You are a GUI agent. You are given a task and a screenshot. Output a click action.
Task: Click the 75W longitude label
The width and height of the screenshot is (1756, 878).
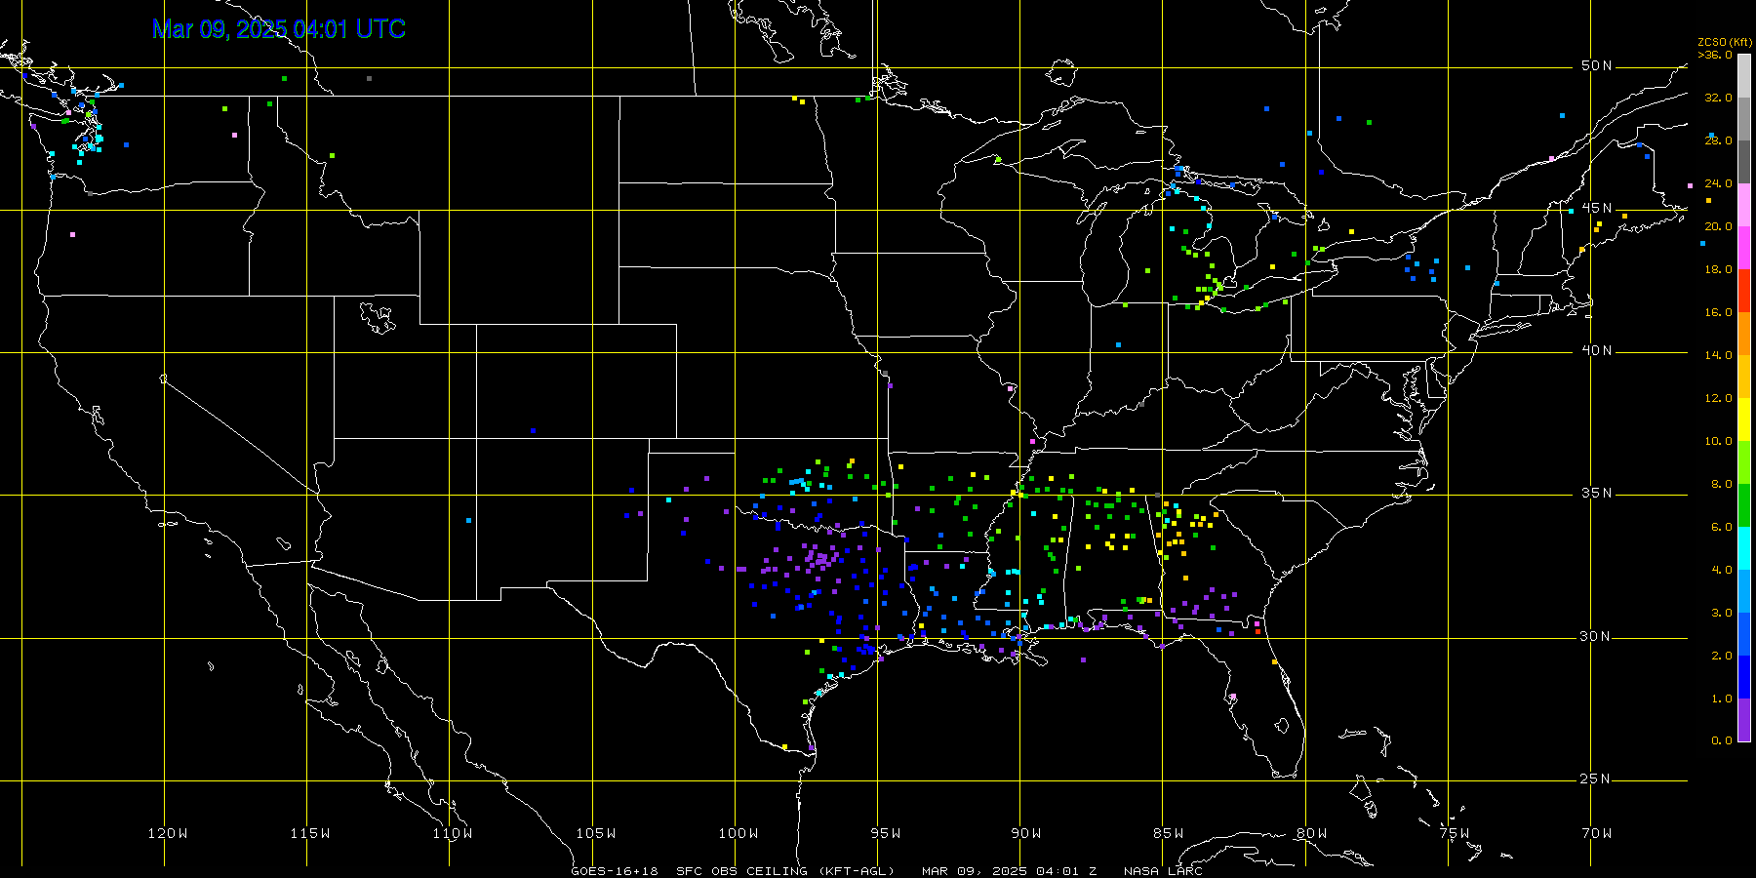pyautogui.click(x=1455, y=833)
